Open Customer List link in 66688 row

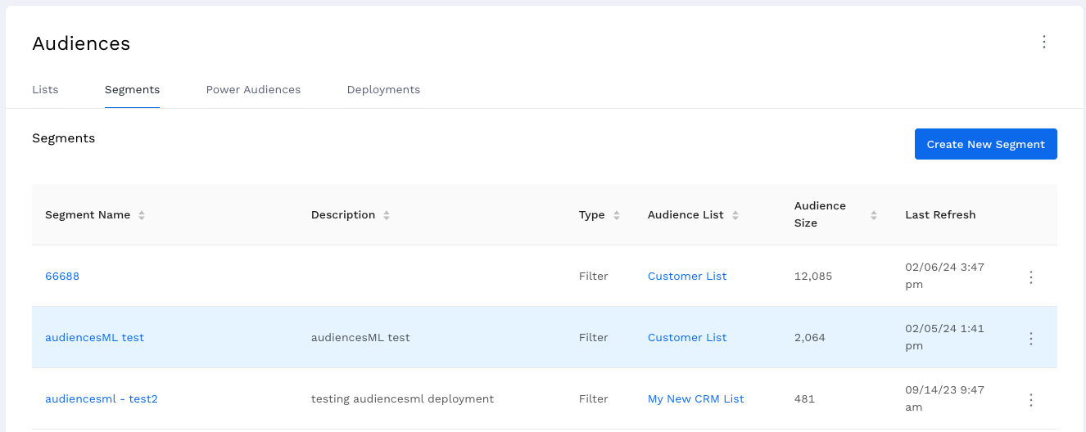[686, 277]
